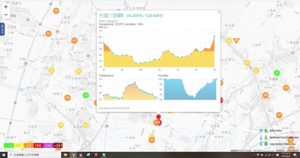Select the yellow 30 station marker
This screenshot has width=300, height=158.
point(85,125)
